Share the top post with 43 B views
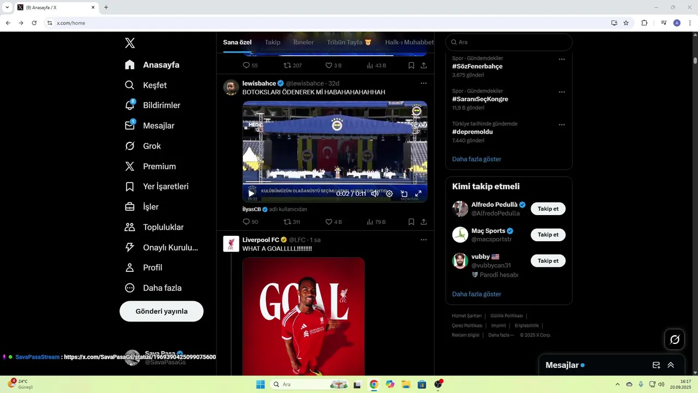Viewport: 698px width, 393px height. point(424,65)
